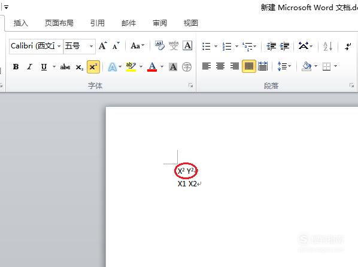Align text left

207,66
